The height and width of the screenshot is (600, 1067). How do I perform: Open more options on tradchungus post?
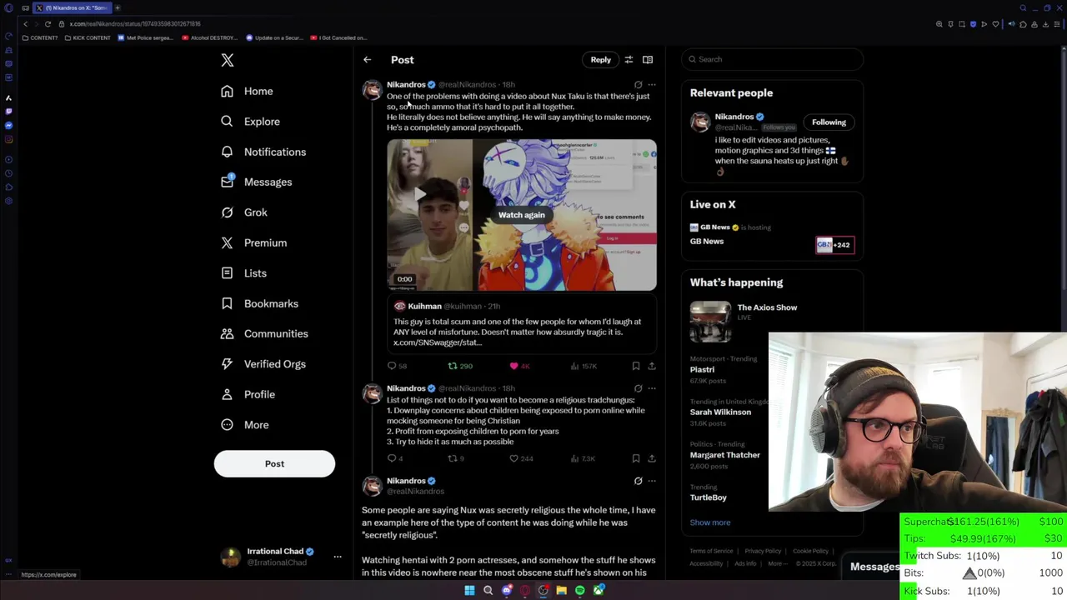(652, 388)
